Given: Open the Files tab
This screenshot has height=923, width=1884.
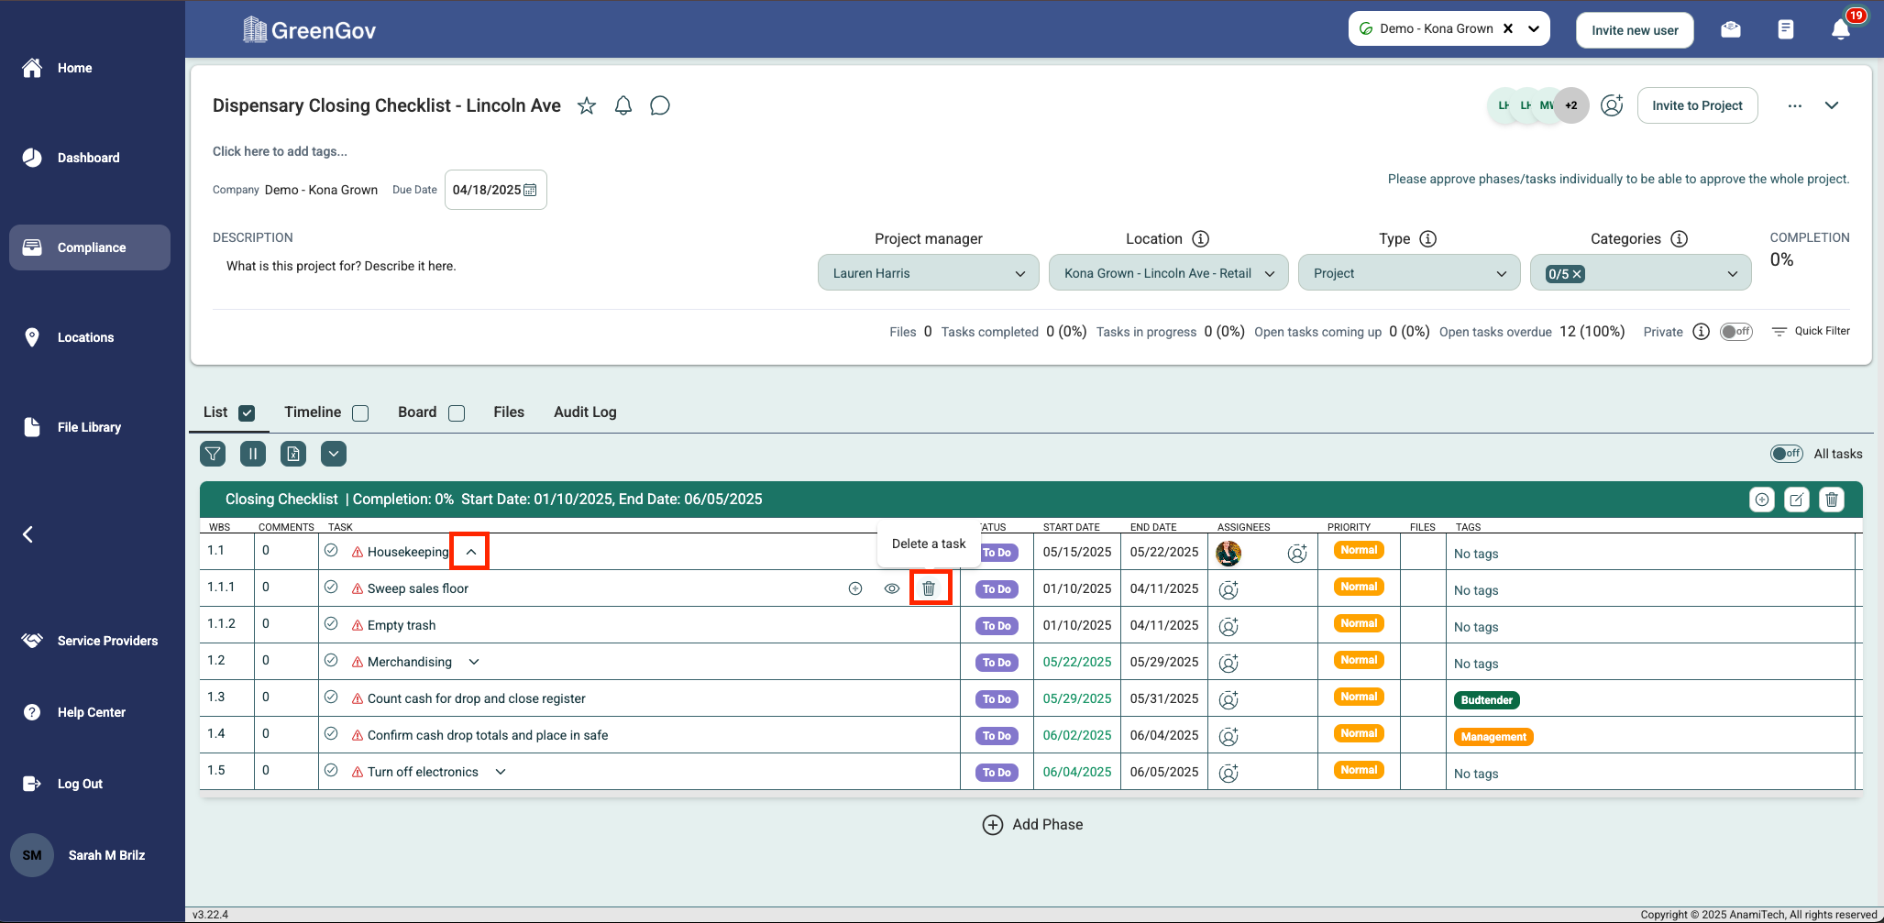Looking at the screenshot, I should pyautogui.click(x=509, y=412).
